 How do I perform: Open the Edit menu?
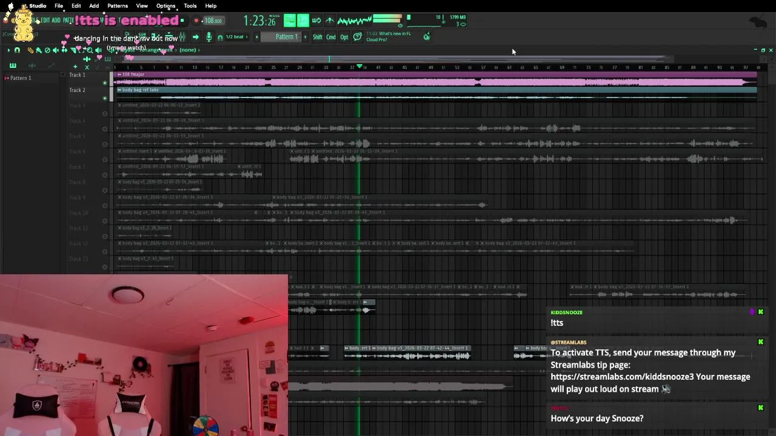76,6
